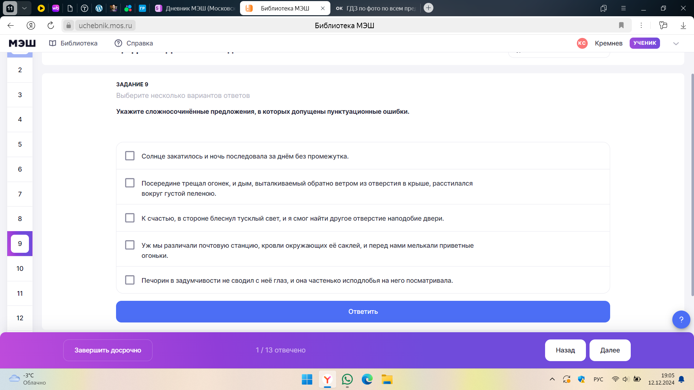Jump to task 5 in the sidebar
The width and height of the screenshot is (694, 390).
click(20, 144)
